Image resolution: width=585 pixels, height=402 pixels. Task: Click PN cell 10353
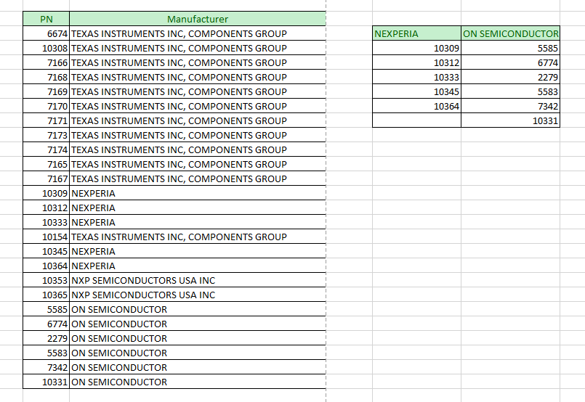tap(47, 281)
